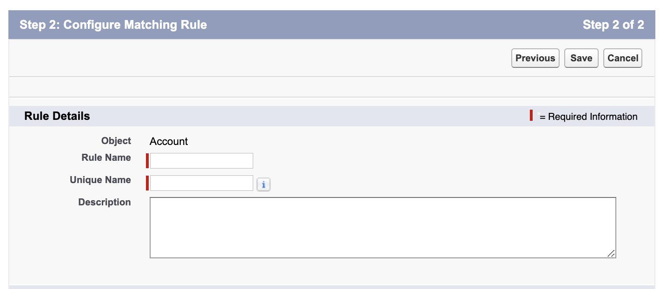
Task: Click the Rule Details section heading
Action: [57, 116]
